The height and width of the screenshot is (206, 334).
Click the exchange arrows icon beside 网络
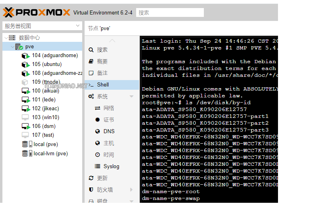[98, 108]
